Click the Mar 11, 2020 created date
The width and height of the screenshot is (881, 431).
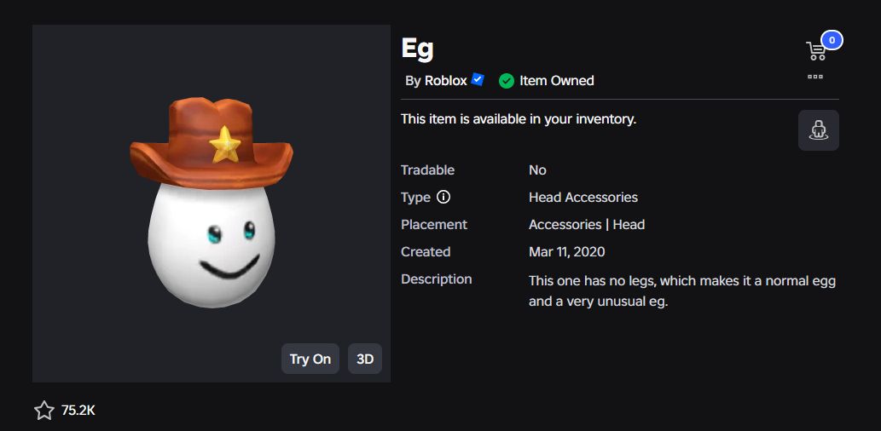click(567, 252)
